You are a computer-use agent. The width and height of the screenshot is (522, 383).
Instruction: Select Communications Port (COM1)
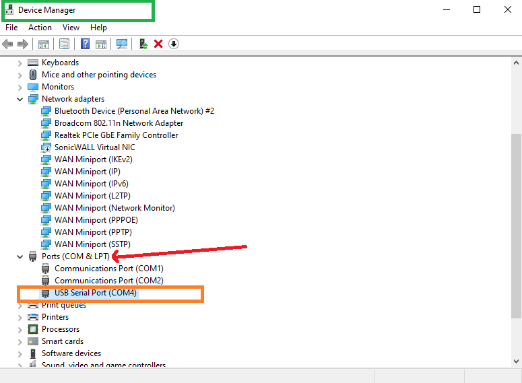tap(108, 269)
